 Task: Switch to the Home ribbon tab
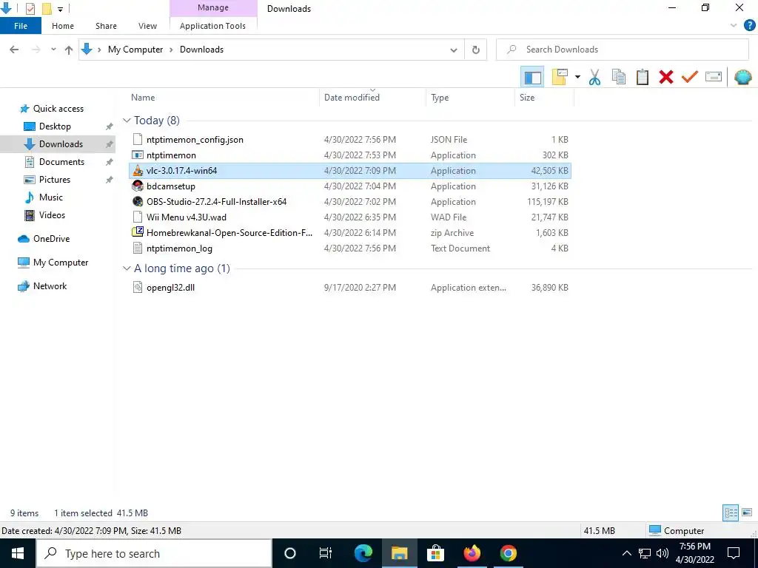point(63,26)
